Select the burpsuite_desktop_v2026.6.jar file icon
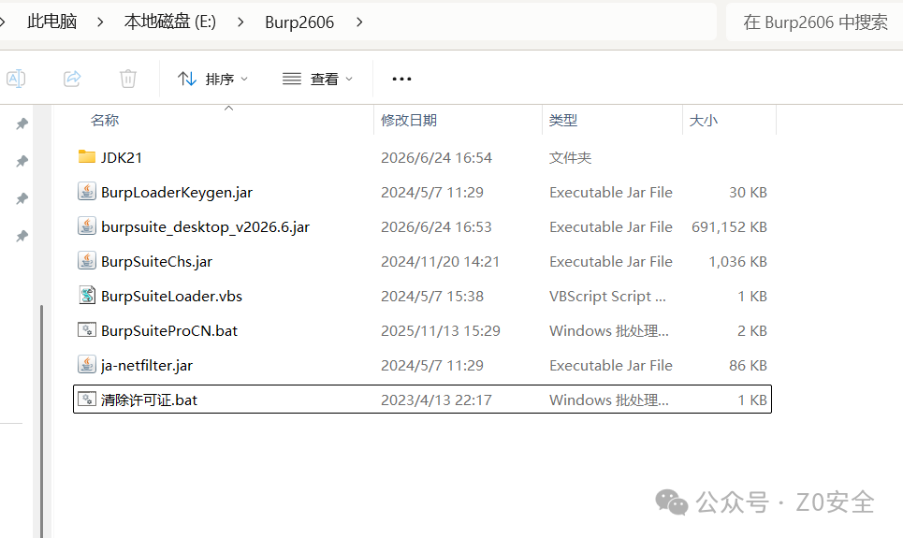Viewport: 903px width, 538px height. (87, 225)
